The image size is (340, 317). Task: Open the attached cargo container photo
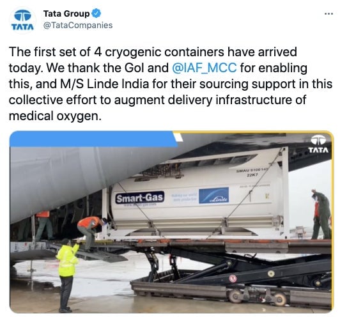click(171, 222)
